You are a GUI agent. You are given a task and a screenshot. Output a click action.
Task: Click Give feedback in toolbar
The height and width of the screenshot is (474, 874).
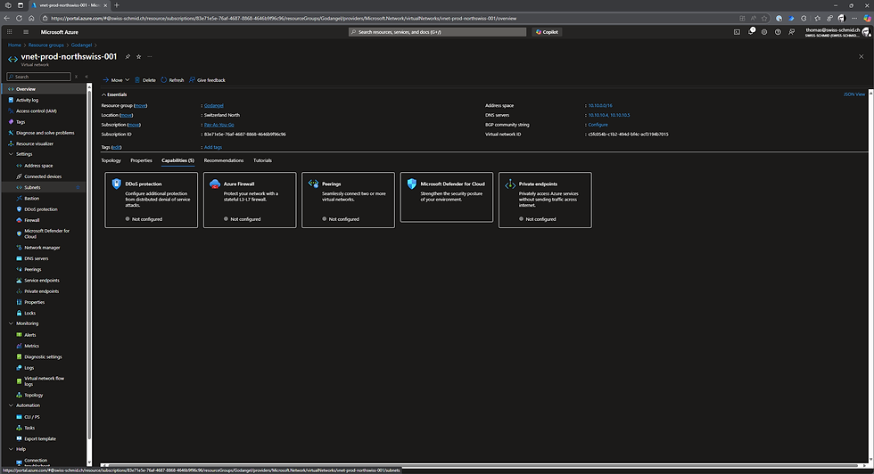207,80
